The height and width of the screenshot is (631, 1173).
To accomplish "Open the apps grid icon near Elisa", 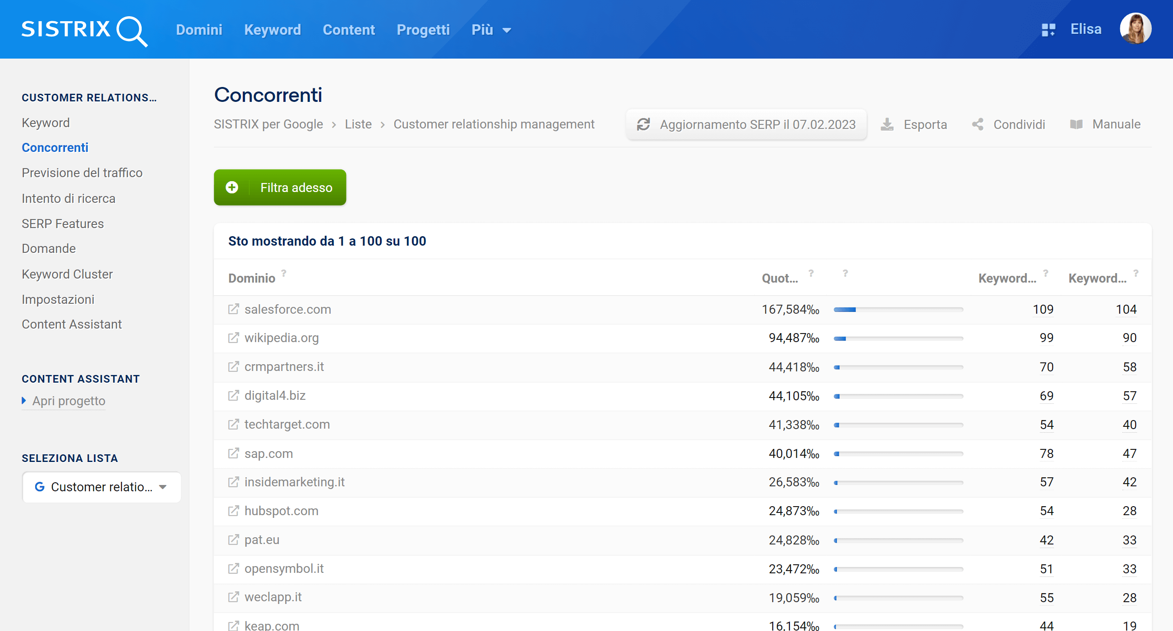I will (x=1048, y=30).
